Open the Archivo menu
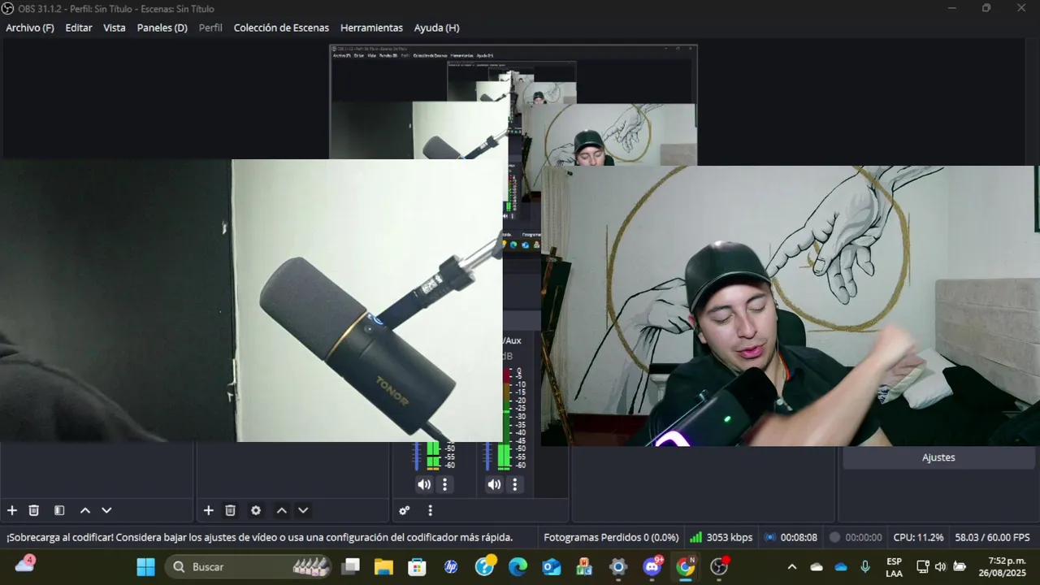 point(30,28)
